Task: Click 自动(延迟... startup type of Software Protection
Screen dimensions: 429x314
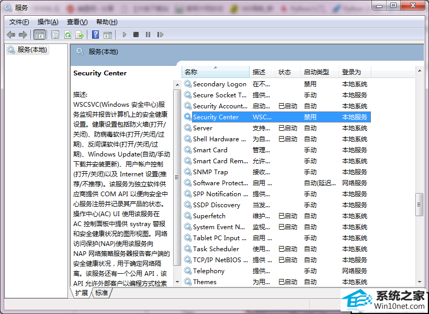Action: [x=320, y=183]
